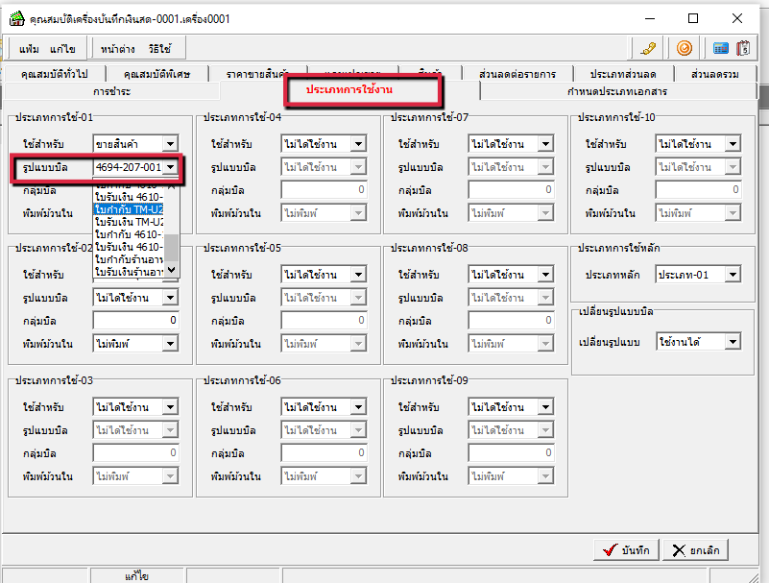Collapse the รูปแบบบิล 4694-207-001 dropdown arrow
The height and width of the screenshot is (583, 769).
click(x=170, y=167)
